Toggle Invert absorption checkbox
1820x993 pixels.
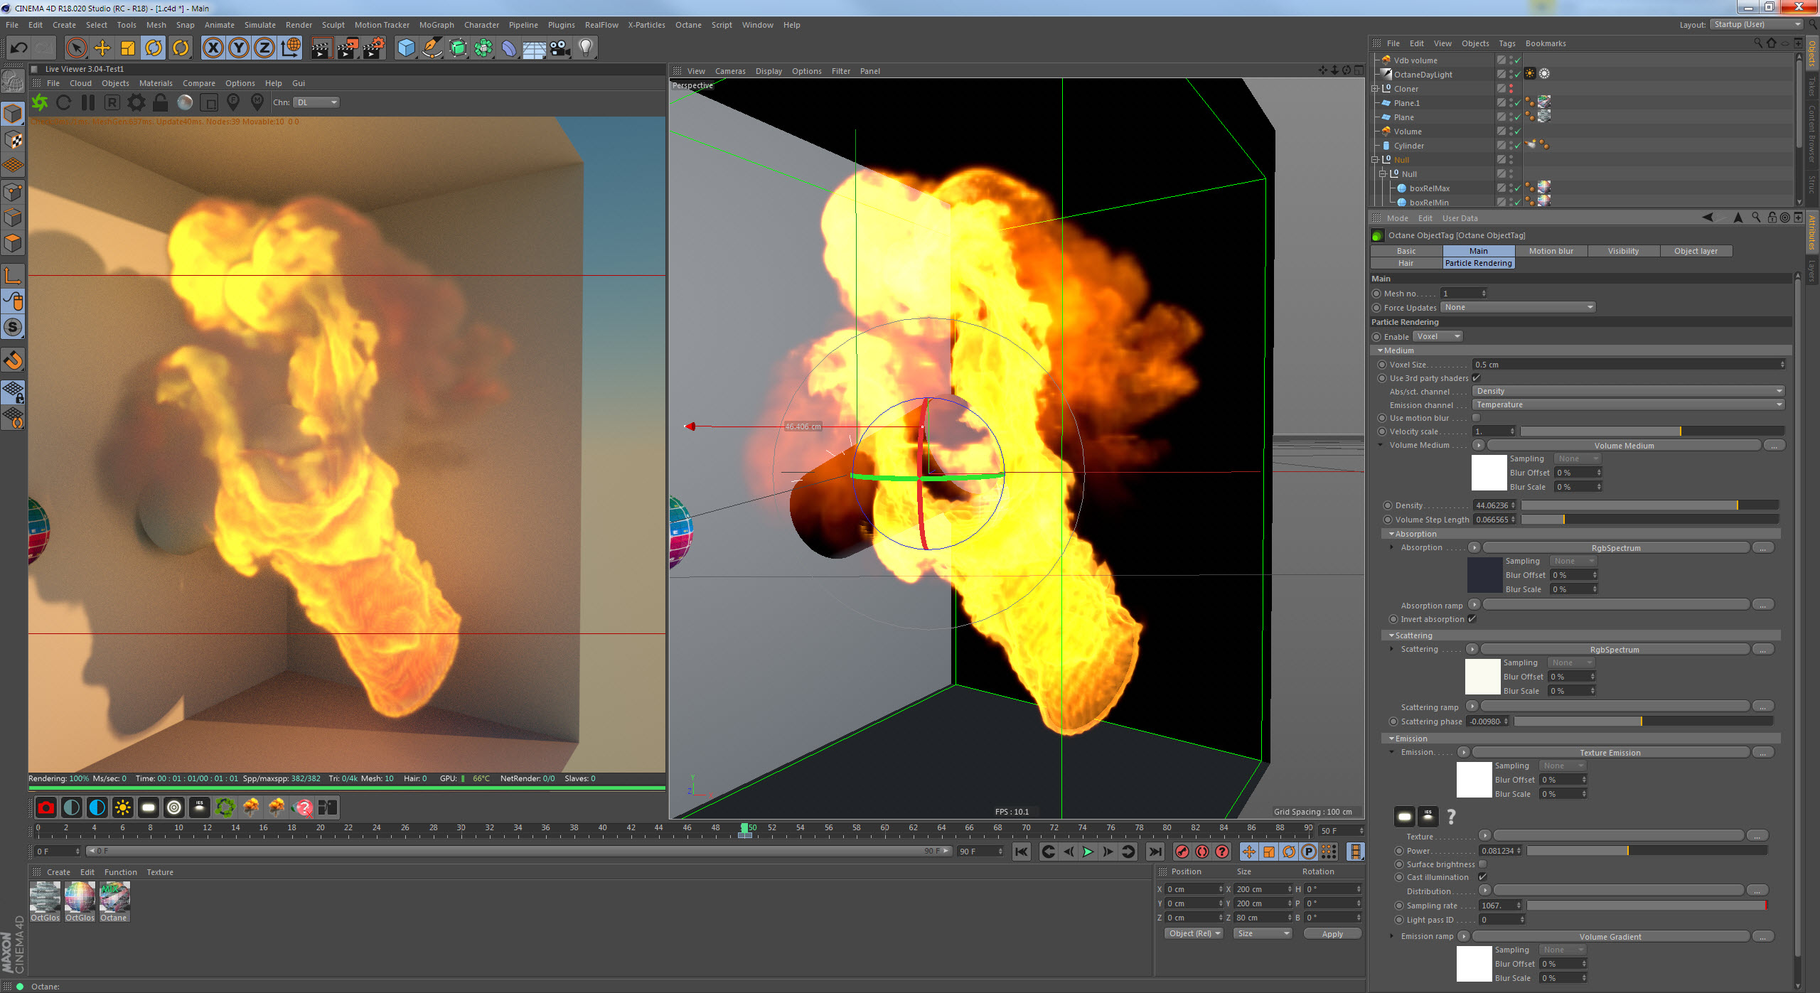(1472, 619)
